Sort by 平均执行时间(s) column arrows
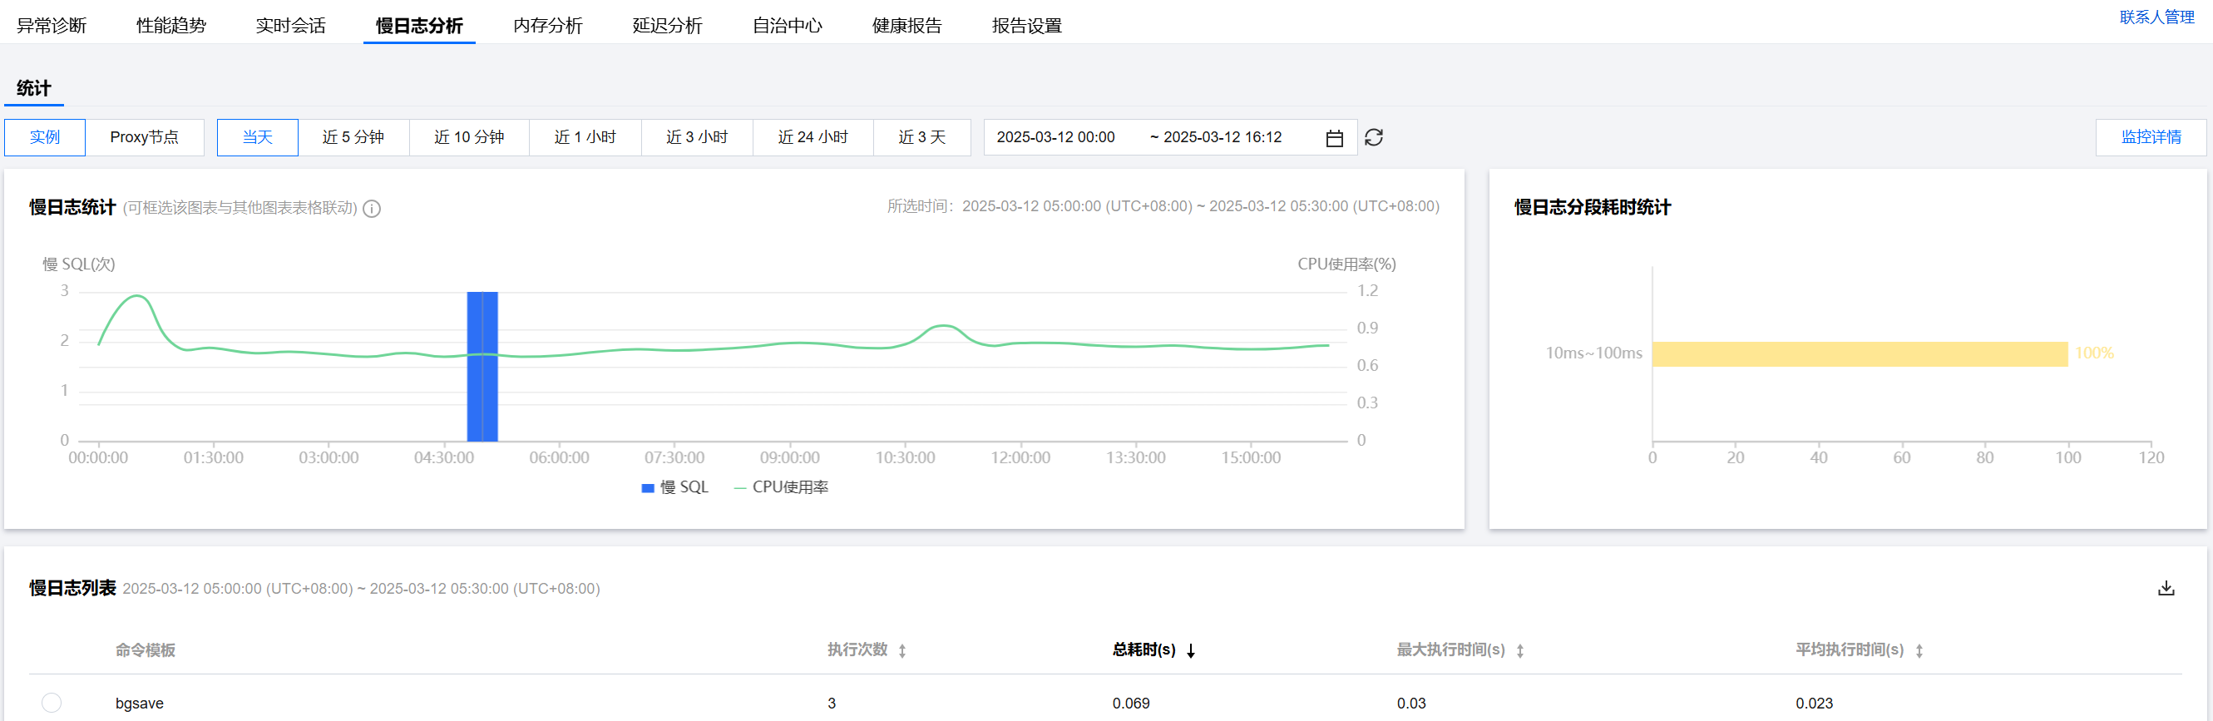 (1919, 650)
